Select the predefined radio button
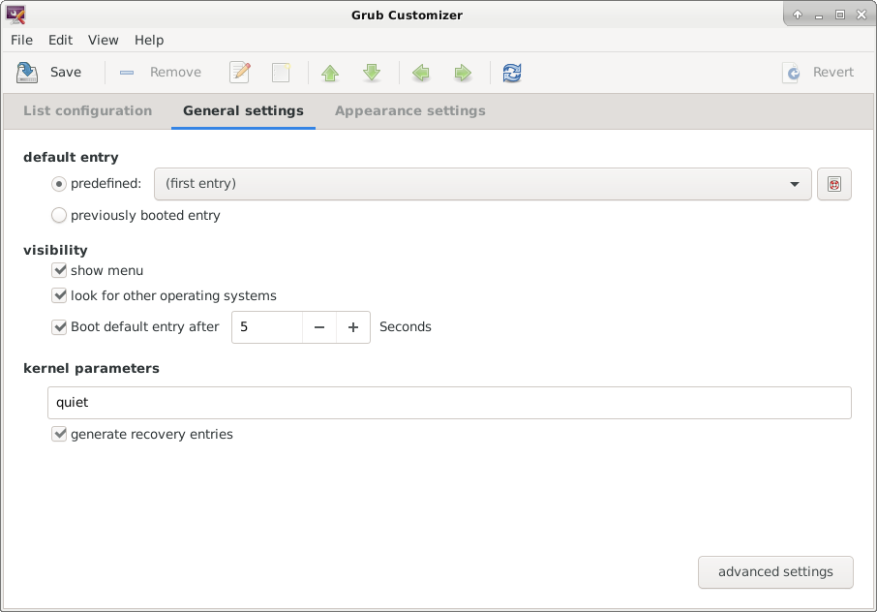The height and width of the screenshot is (612, 877). [59, 184]
